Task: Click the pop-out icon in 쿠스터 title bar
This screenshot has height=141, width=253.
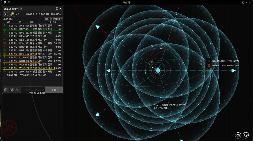Action: click(243, 3)
